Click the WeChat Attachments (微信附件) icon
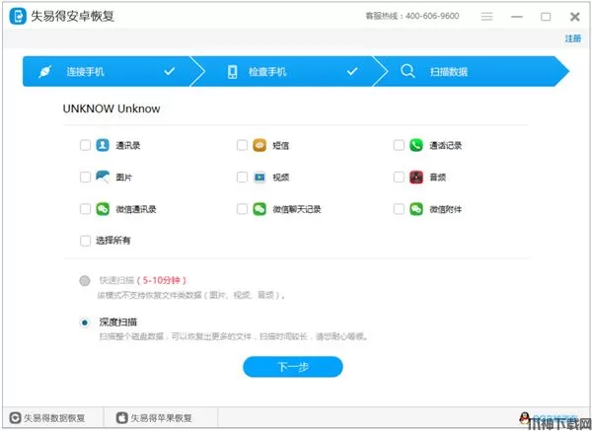This screenshot has height=431, width=592. tap(416, 209)
